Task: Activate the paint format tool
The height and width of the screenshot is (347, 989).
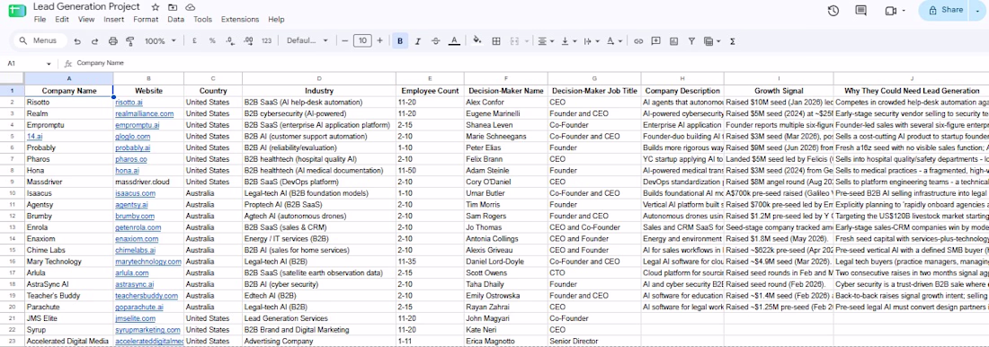Action: (x=130, y=41)
